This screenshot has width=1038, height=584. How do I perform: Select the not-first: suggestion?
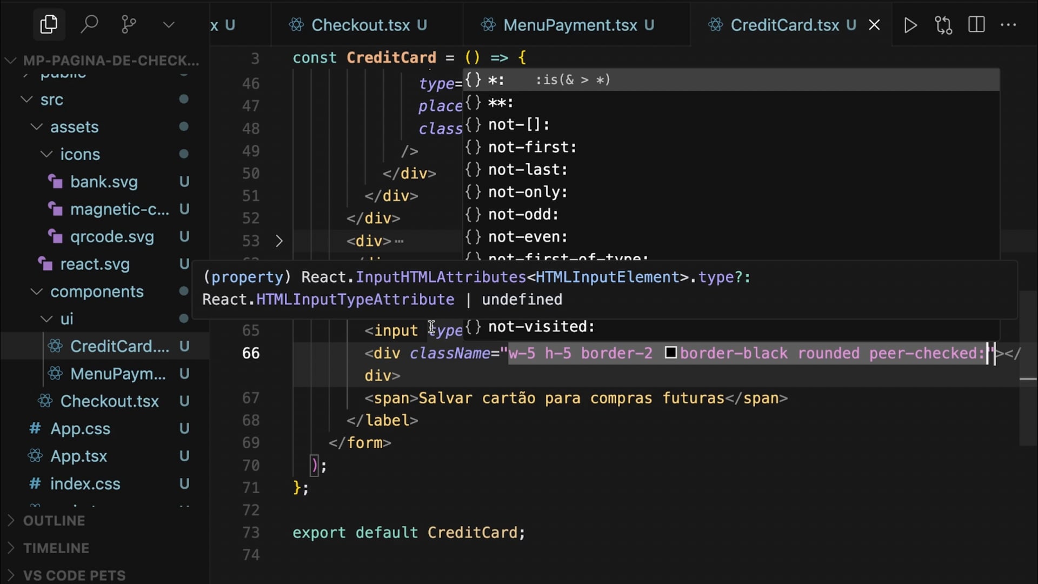click(x=532, y=147)
